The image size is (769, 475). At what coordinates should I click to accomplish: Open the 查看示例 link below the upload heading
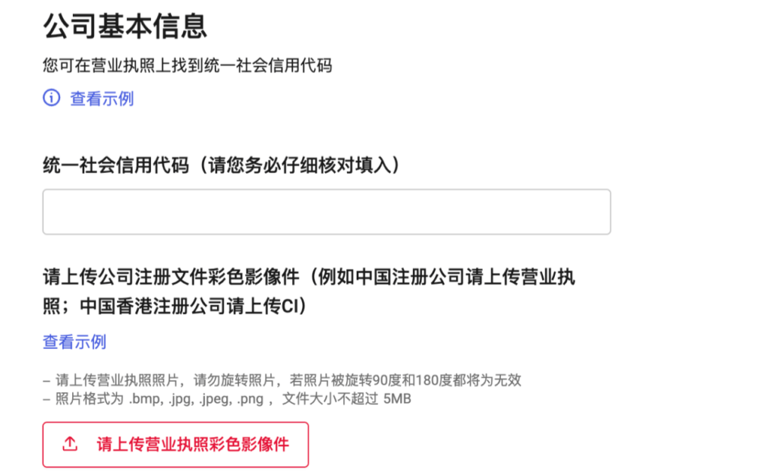coord(74,342)
